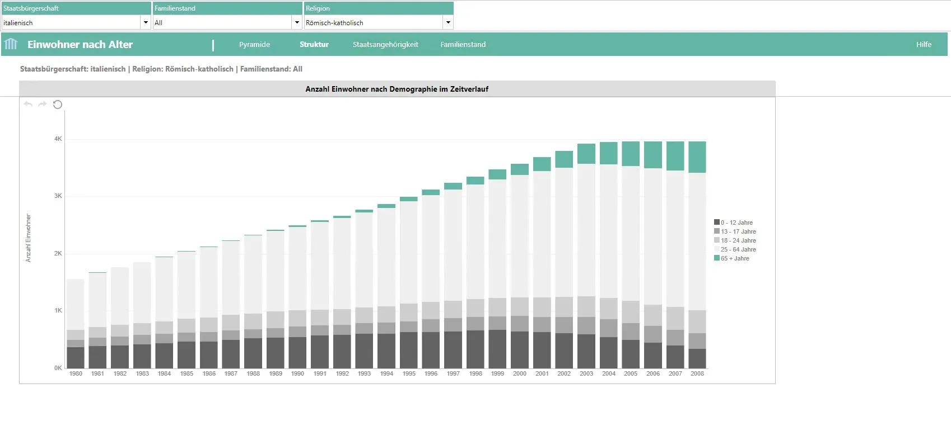Click the Römisch-katholisch religion field
This screenshot has width=951, height=426.
(373, 23)
